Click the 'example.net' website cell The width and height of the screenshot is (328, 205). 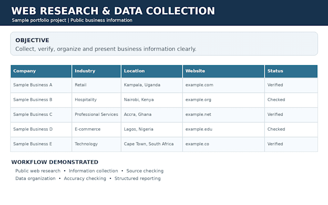pyautogui.click(x=223, y=115)
